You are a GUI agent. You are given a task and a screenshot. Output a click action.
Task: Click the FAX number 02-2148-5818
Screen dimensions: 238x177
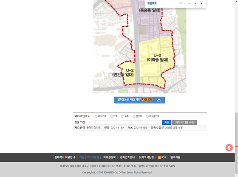point(141,128)
